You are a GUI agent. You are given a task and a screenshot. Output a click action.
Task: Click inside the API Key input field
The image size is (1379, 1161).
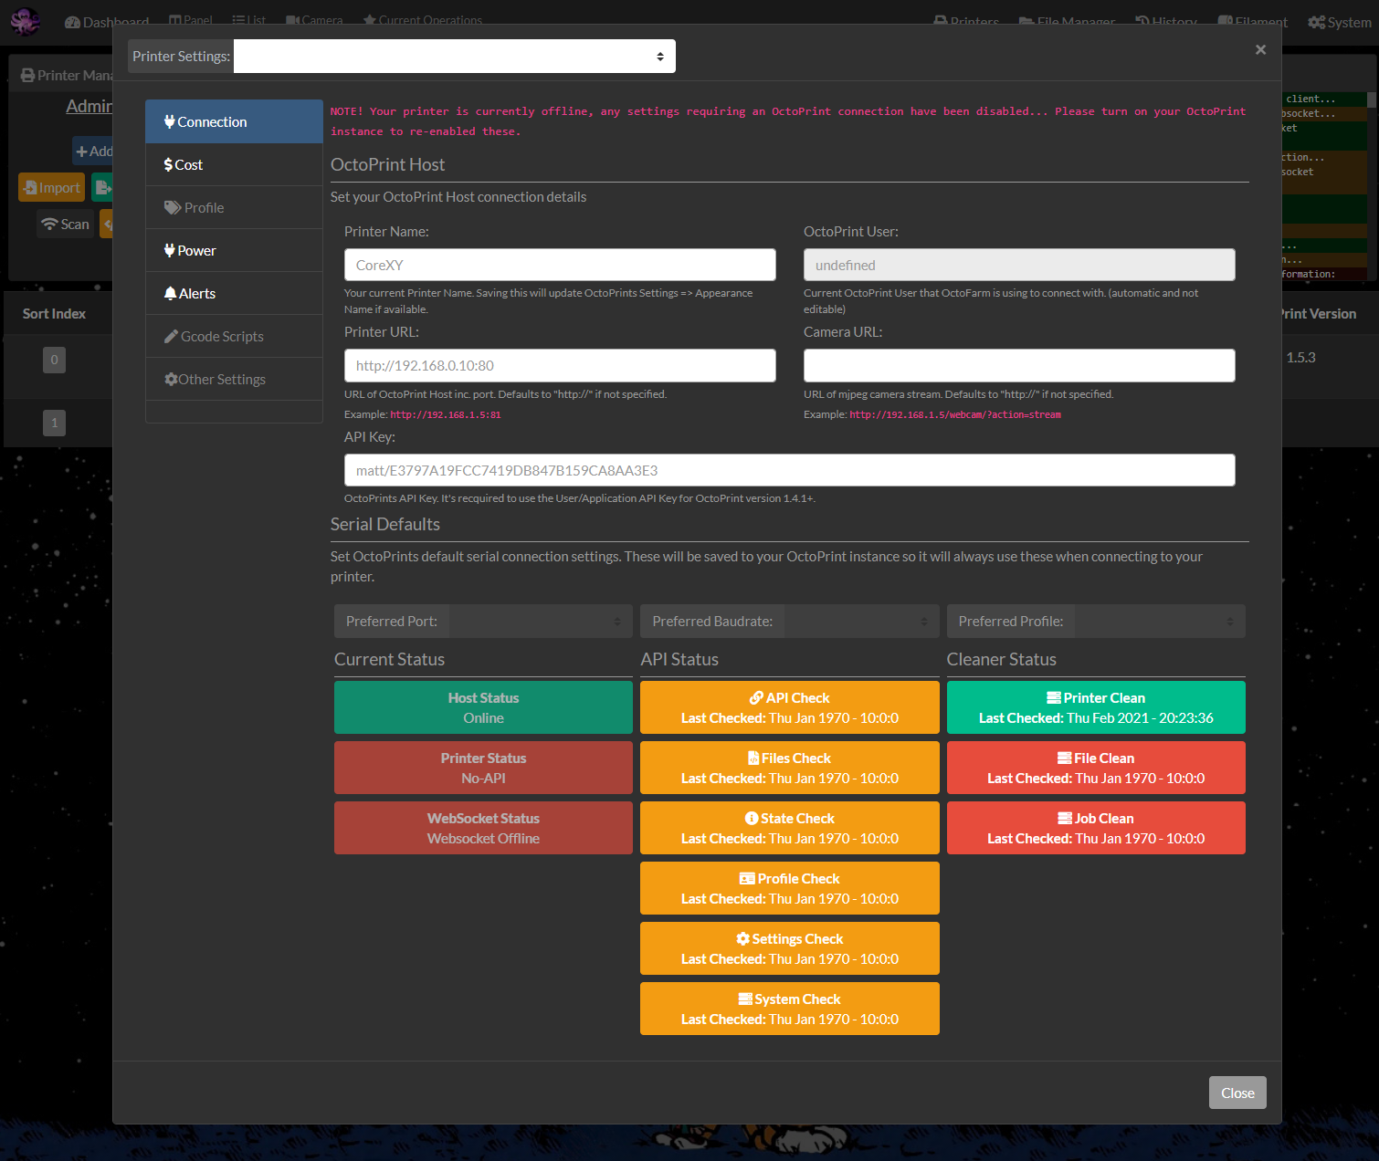click(x=789, y=470)
